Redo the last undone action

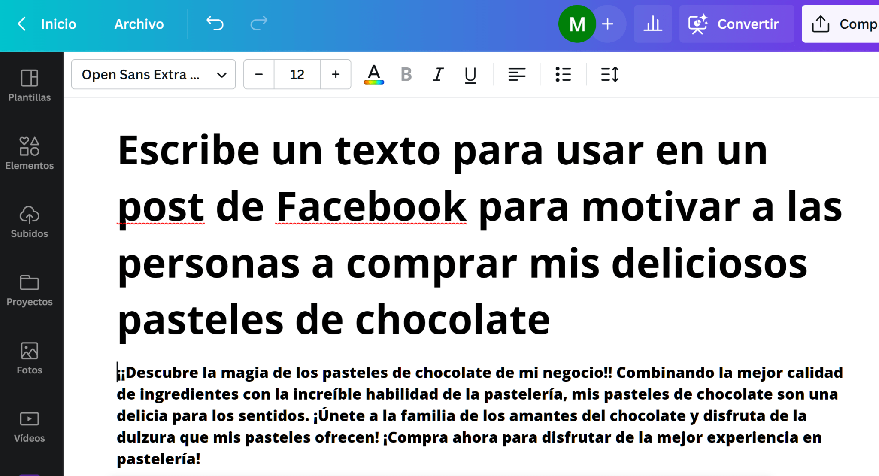[x=259, y=24]
